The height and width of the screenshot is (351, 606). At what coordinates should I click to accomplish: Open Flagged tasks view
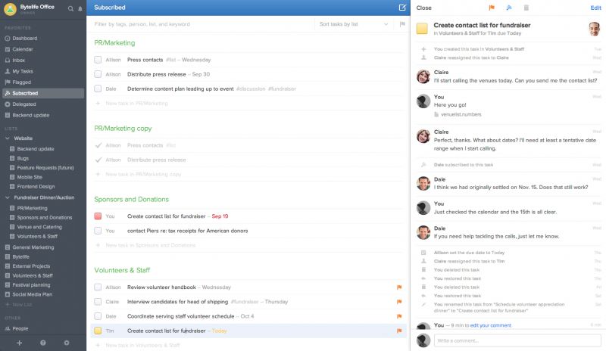click(22, 82)
